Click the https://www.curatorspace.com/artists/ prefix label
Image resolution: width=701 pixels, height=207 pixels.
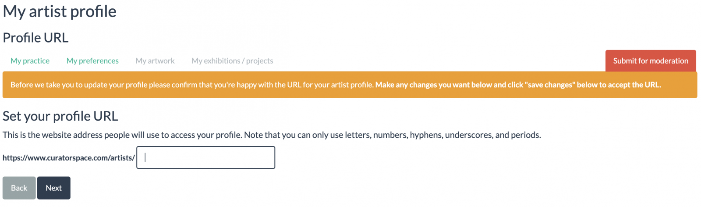click(69, 158)
